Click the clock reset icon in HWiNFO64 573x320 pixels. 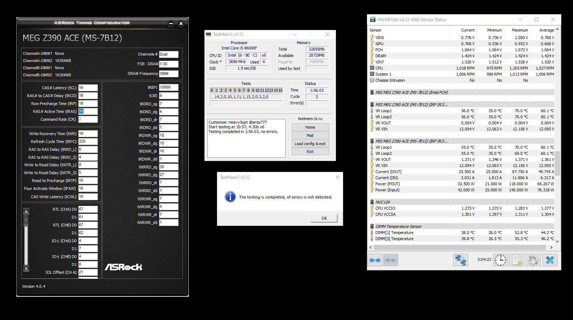501,260
